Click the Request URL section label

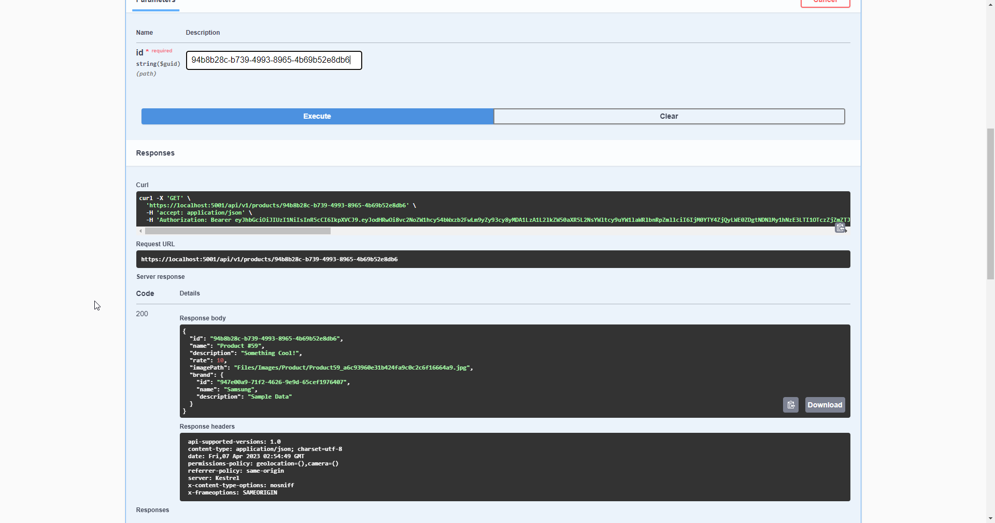(x=155, y=244)
